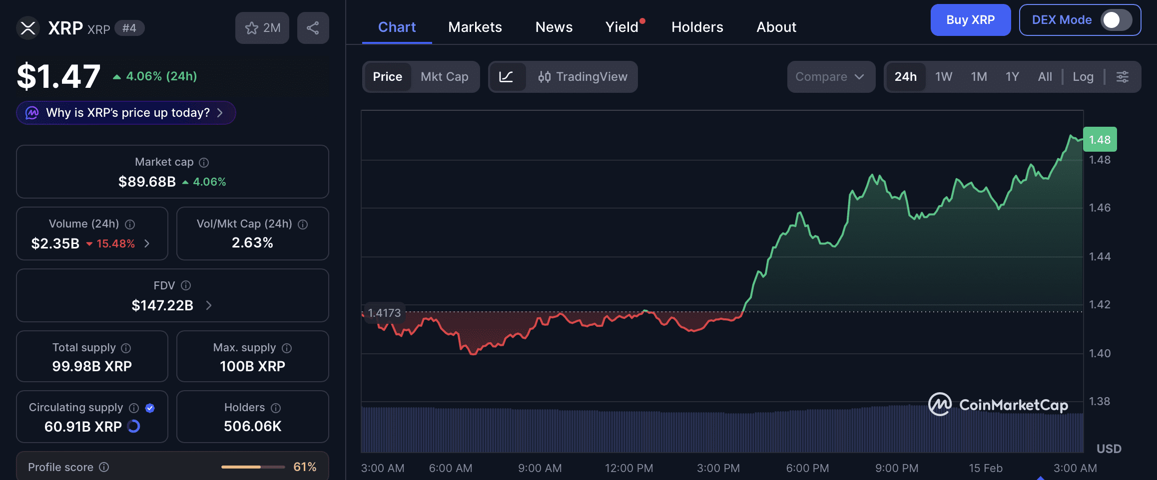
Task: Click the Profile score progress bar
Action: pyautogui.click(x=253, y=467)
